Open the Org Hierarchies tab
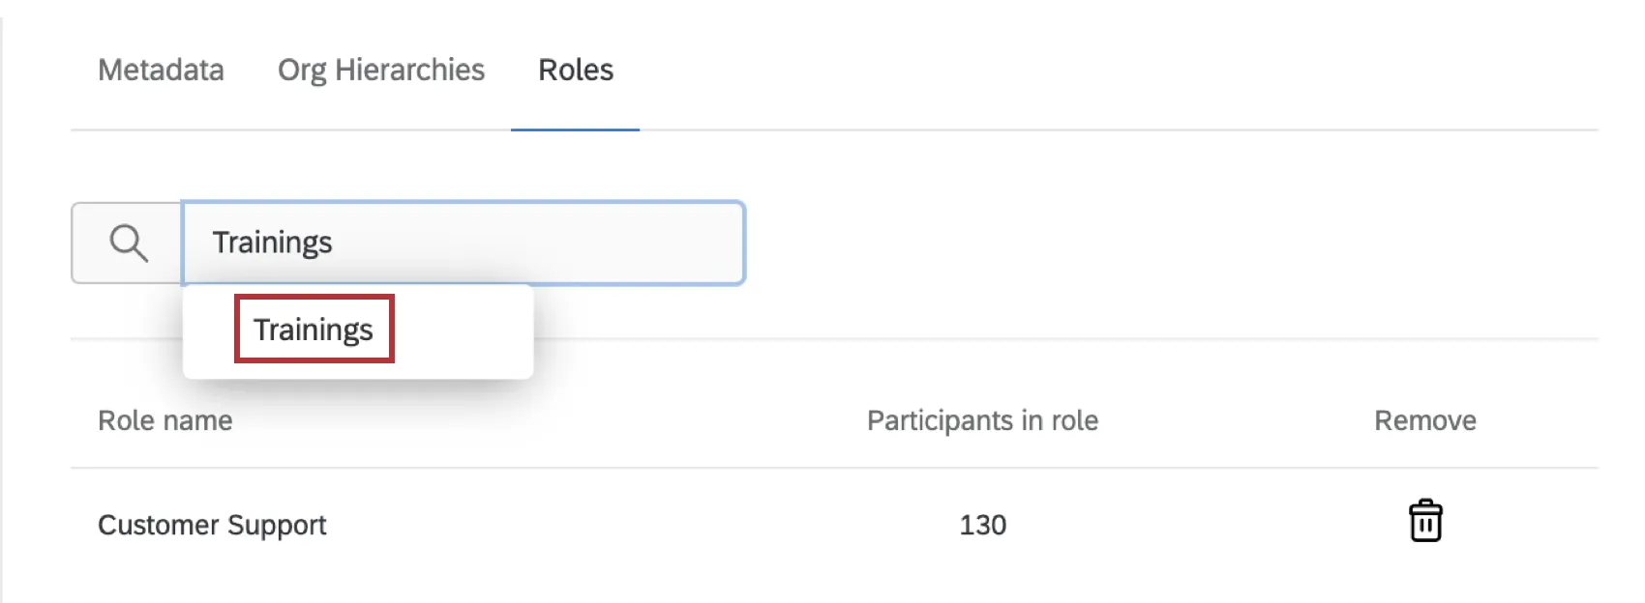The width and height of the screenshot is (1645, 603). [x=380, y=70]
